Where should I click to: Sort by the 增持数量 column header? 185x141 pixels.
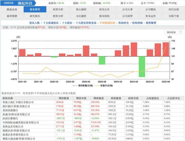point(64,98)
